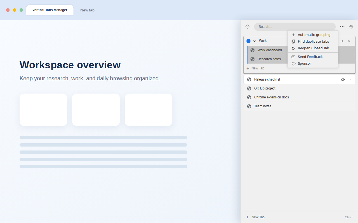Focus the Search input field
Screen dimensions: 358x223
coord(295,27)
